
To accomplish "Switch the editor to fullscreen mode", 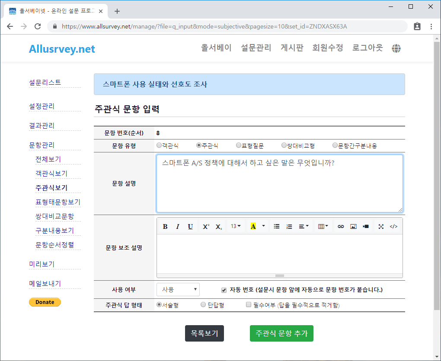I will point(381,227).
